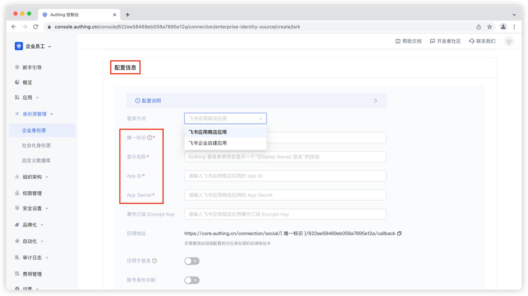Click help icon next to 仅用于登录
Image resolution: width=528 pixels, height=296 pixels.
155,261
